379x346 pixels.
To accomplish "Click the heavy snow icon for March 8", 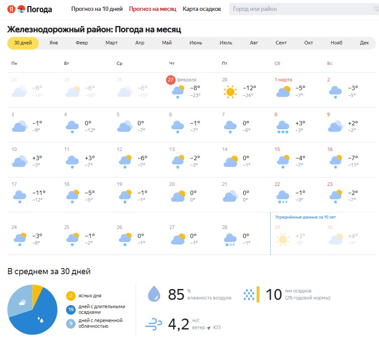I will [x=283, y=127].
